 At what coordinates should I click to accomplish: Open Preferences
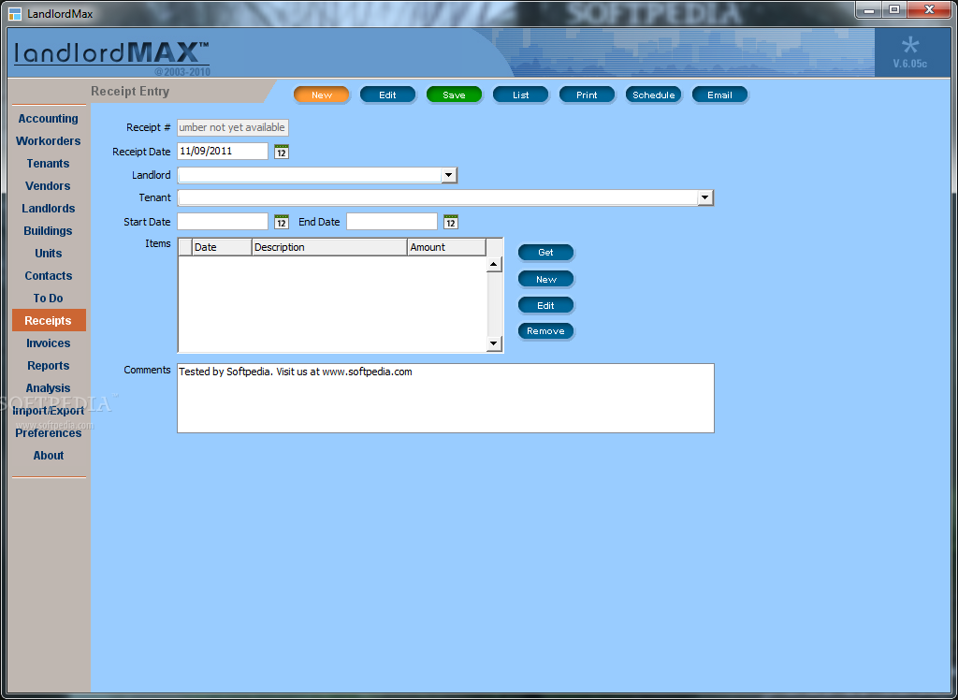(49, 433)
